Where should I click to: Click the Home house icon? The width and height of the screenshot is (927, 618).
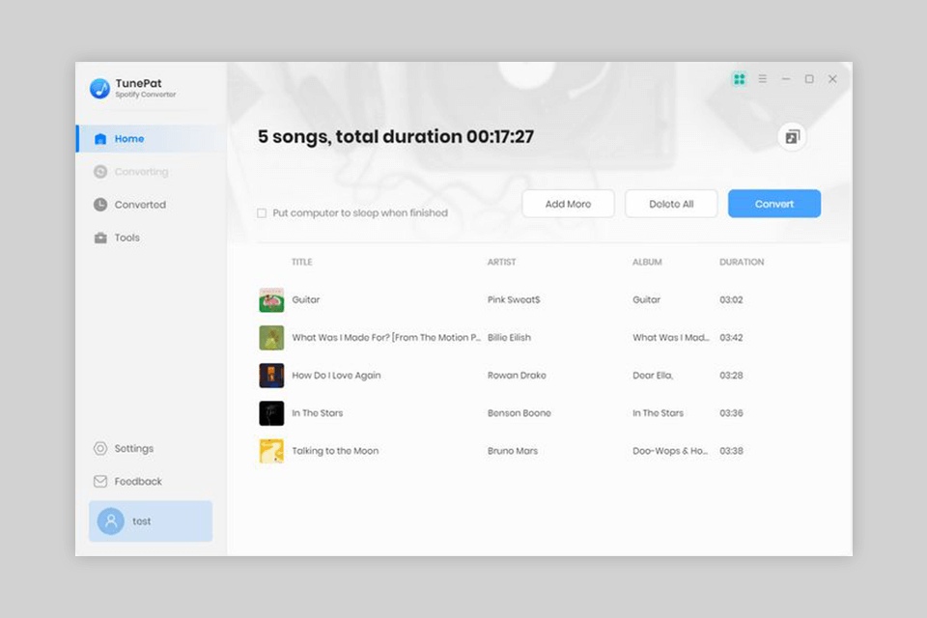(100, 138)
